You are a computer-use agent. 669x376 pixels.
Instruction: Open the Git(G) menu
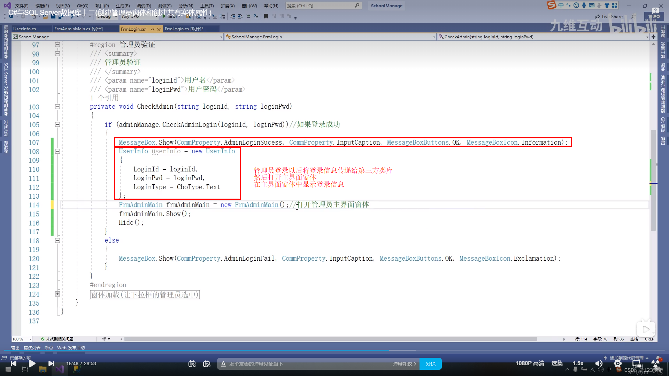[83, 6]
